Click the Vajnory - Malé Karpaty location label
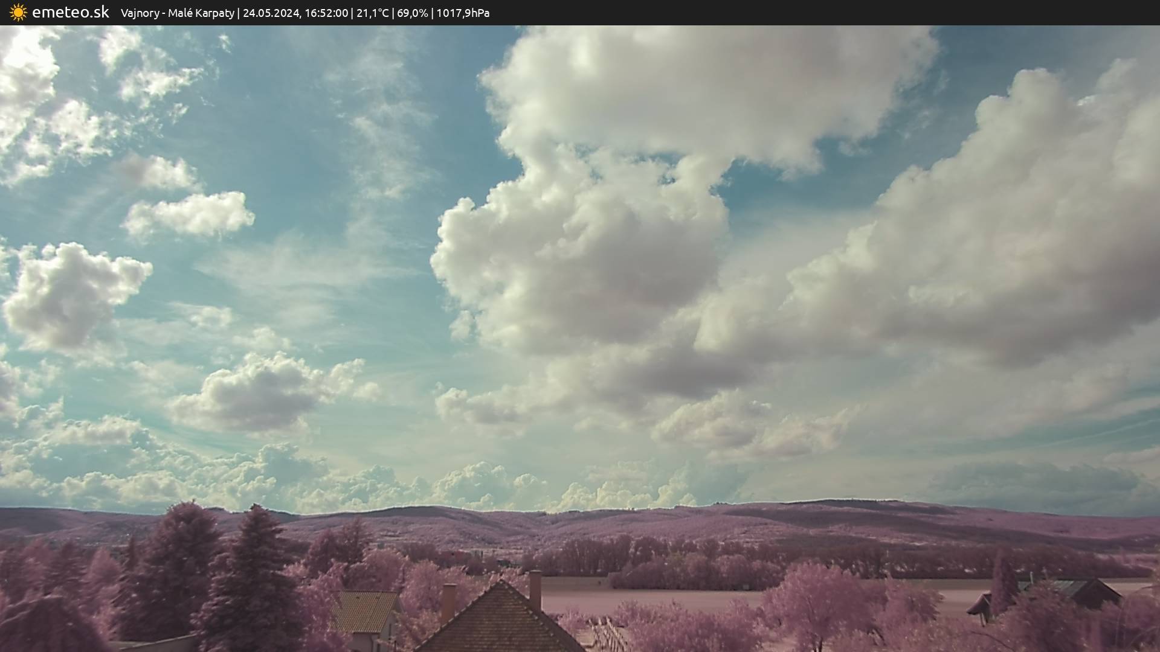1160x652 pixels. point(177,13)
